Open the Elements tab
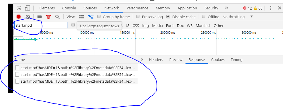Viewport: 283px width, 109px height. pos(47,8)
